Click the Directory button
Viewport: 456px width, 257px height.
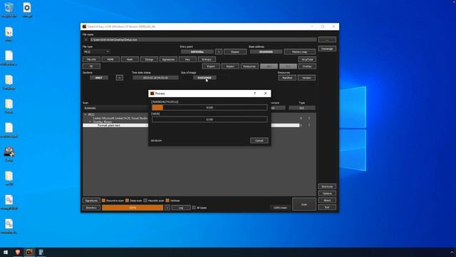coord(91,208)
